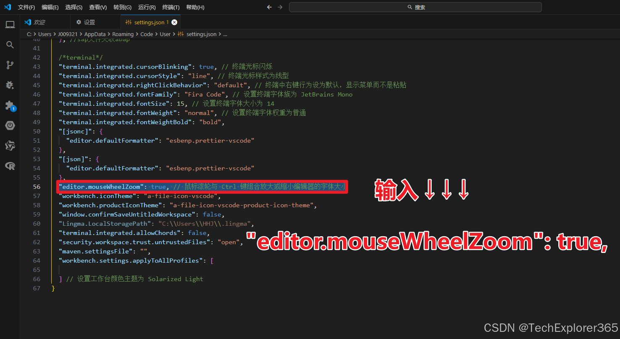The image size is (620, 339).
Task: Open the 选择(S) menu
Action: tap(74, 7)
